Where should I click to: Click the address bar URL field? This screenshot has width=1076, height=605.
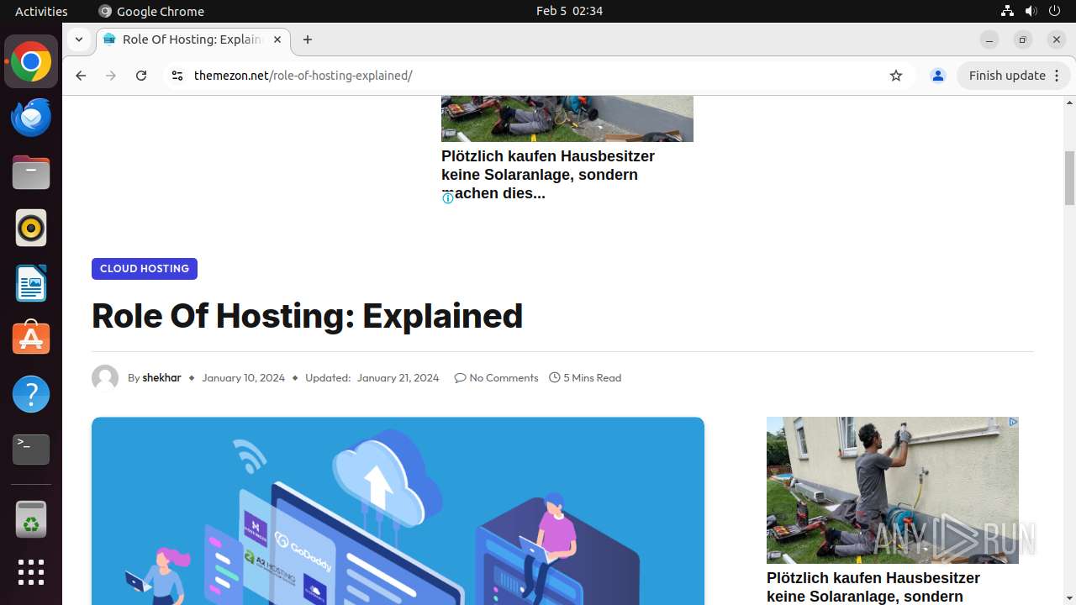pos(538,76)
